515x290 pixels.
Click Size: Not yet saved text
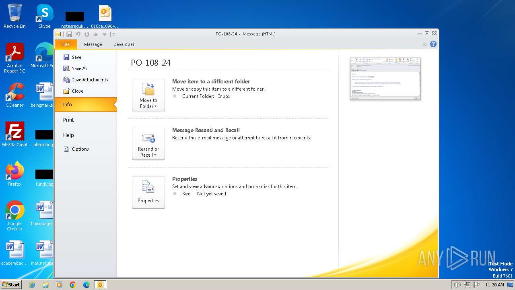(x=204, y=194)
